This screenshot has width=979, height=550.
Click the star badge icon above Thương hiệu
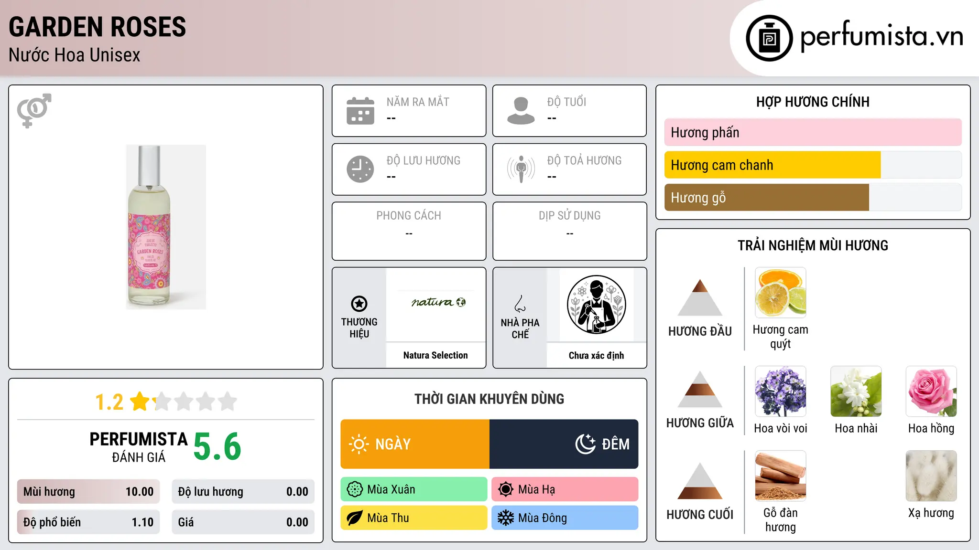359,304
